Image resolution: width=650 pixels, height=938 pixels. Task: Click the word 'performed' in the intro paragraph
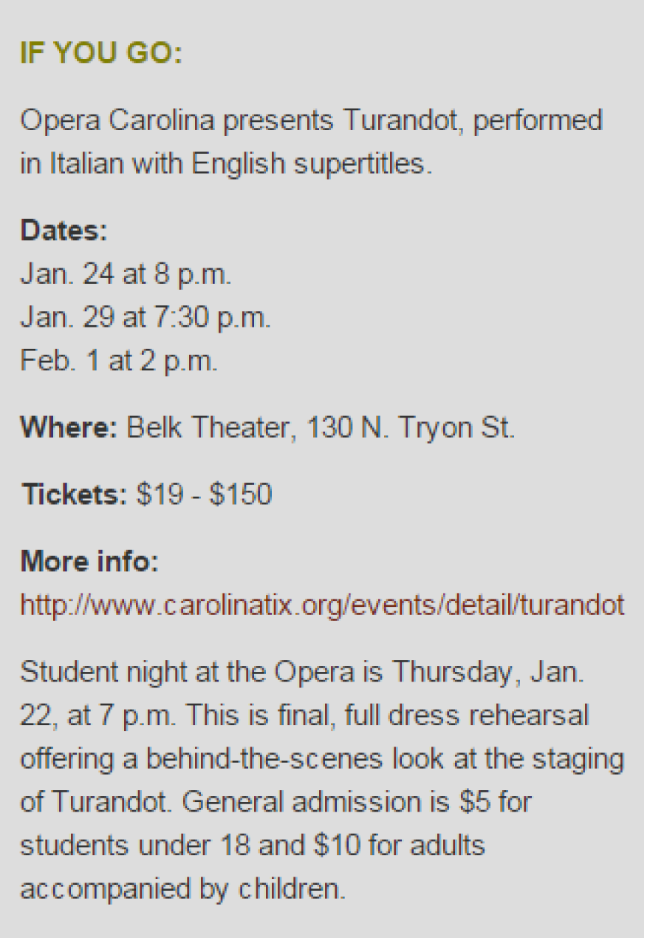537,120
